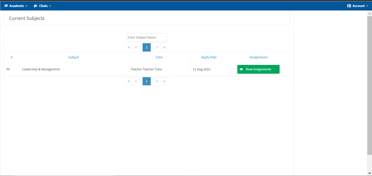Click previous page arrow in bottom pagination

(x=136, y=81)
